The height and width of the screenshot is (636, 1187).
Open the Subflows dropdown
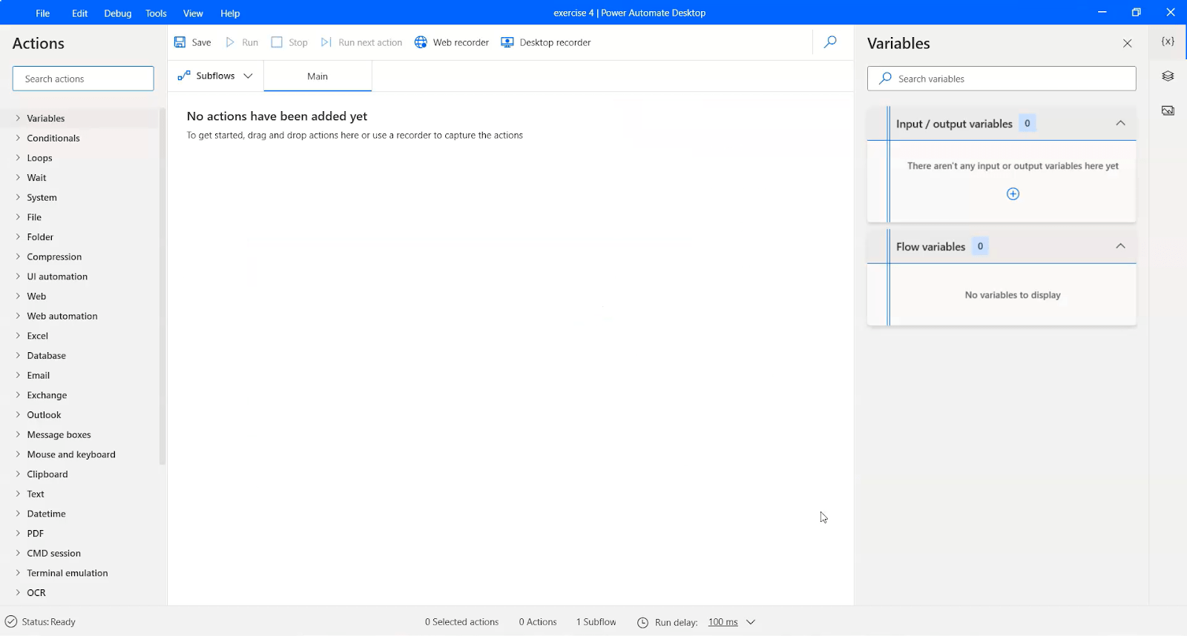tap(248, 76)
